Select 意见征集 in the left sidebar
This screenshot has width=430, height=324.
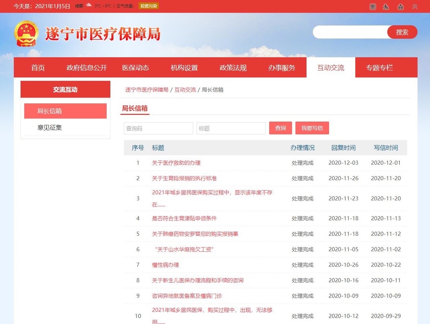coord(50,127)
